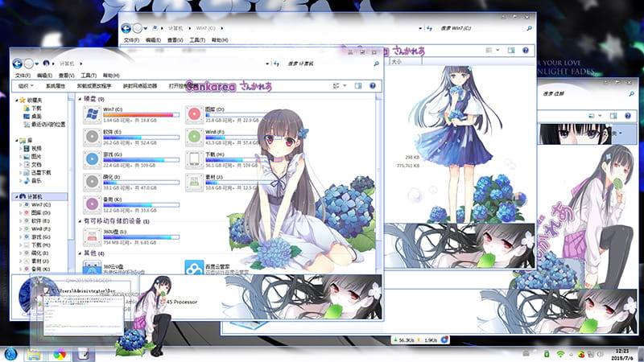Screen dimensions: 644x362
Task: Click 映射网络驱动器 toolbar button
Action: 140,86
